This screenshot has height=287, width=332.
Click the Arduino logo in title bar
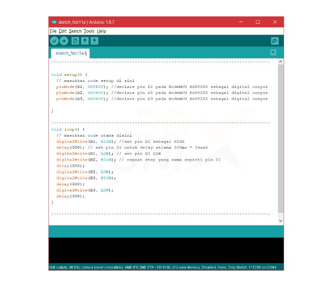(54, 22)
